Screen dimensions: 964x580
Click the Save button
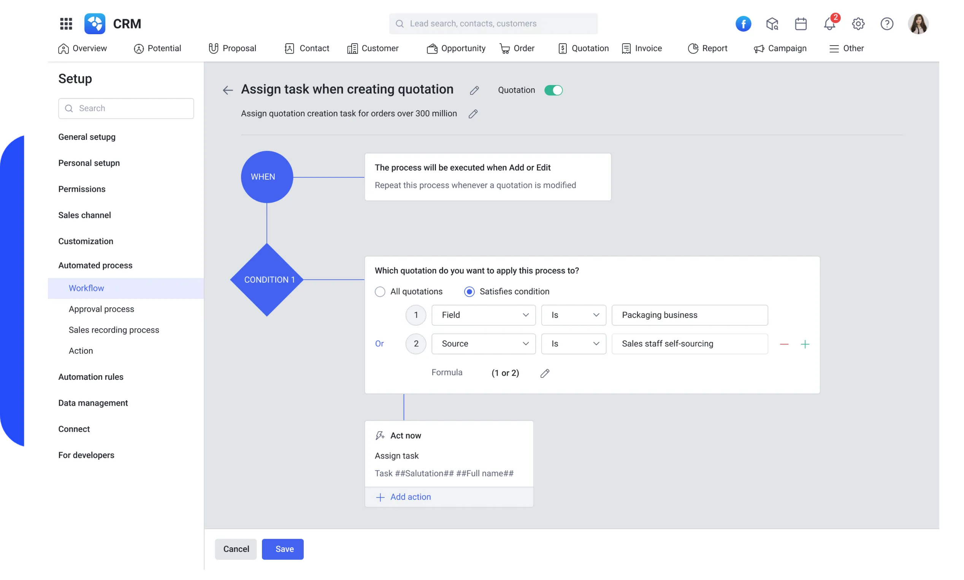283,549
